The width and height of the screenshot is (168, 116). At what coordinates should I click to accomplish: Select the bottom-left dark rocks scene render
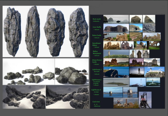point(24,97)
